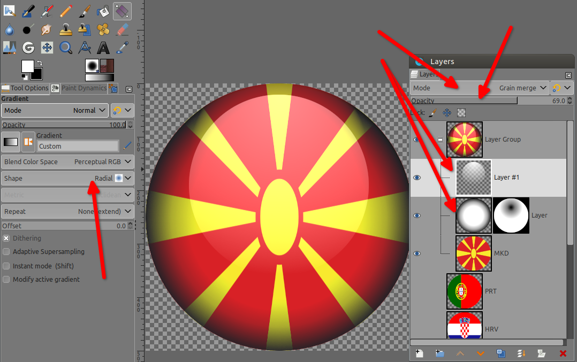Viewport: 577px width, 362px height.
Task: Adjust the Offset slider
Action: pos(64,226)
